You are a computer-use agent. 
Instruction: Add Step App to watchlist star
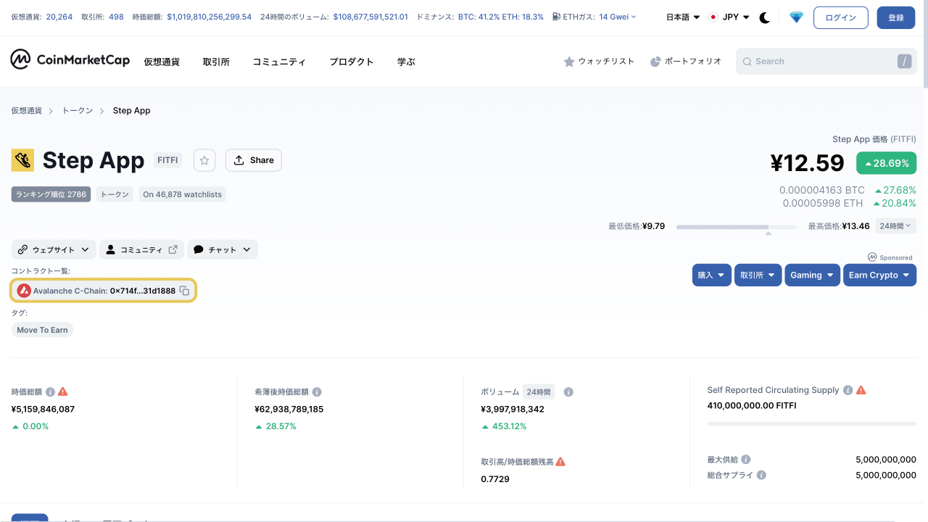coord(204,160)
